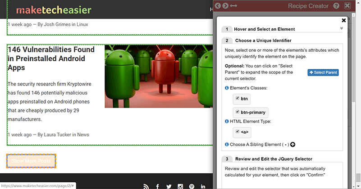
Task: Click the Instagram icon in footer
Action: 180,186
